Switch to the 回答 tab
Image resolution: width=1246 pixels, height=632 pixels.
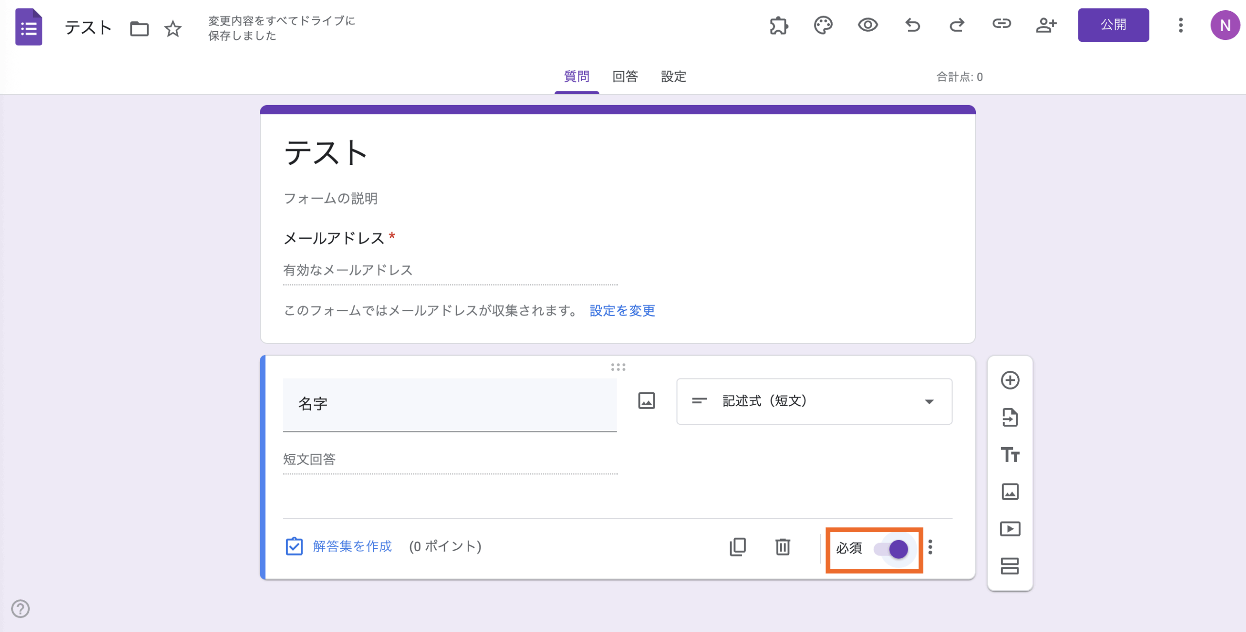click(624, 77)
